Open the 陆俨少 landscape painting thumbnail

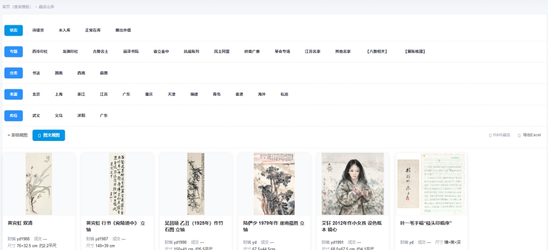click(275, 184)
